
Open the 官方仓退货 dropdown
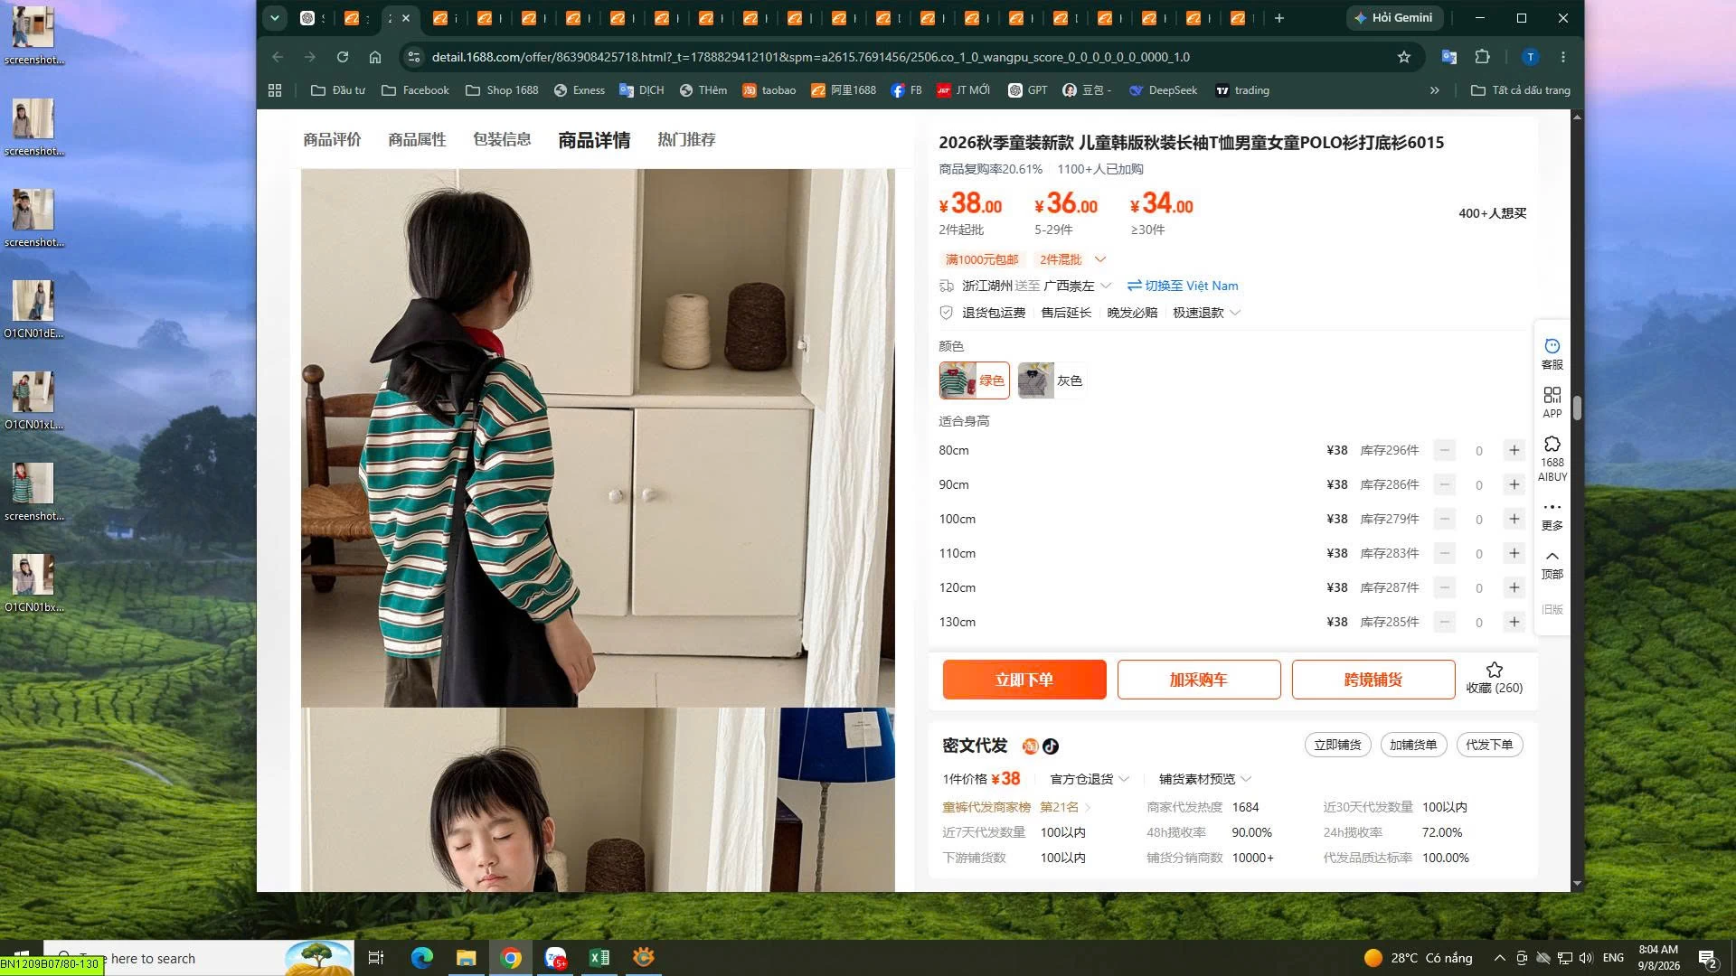(x=1090, y=779)
